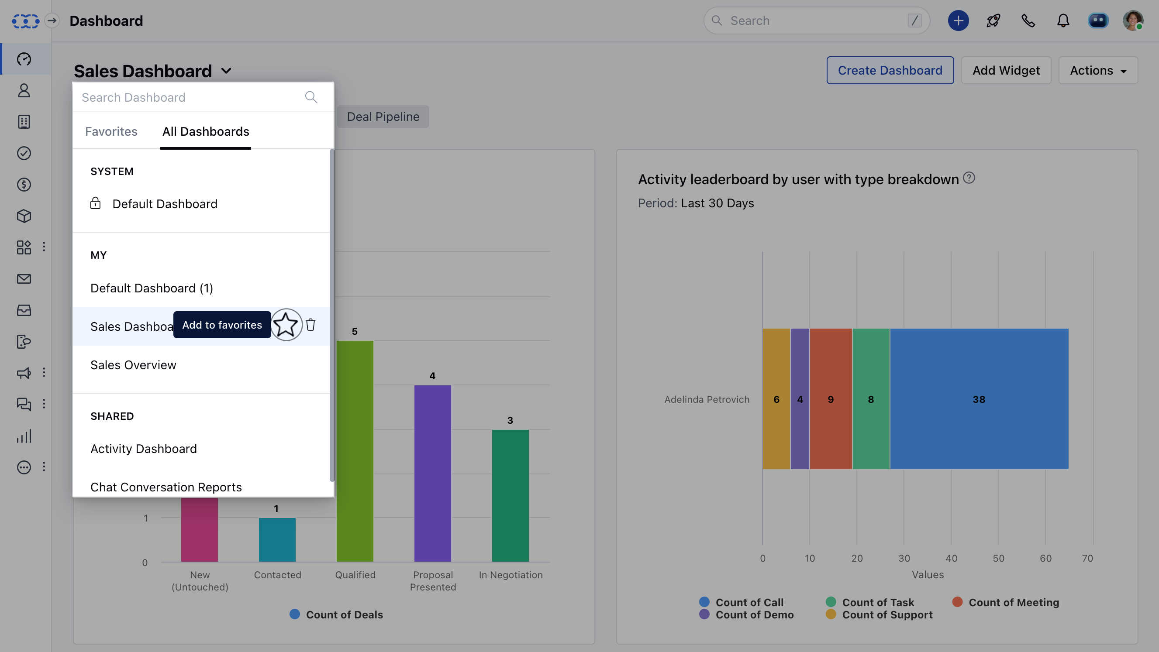This screenshot has width=1159, height=652.
Task: Select Sales Overview from the list
Action: pyautogui.click(x=133, y=365)
